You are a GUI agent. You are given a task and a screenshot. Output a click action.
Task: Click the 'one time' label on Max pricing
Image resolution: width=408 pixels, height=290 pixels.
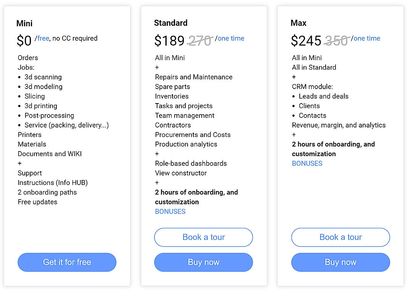366,38
